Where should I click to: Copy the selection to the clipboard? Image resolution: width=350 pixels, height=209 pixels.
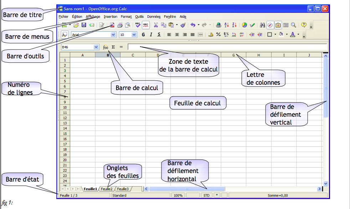(164, 25)
